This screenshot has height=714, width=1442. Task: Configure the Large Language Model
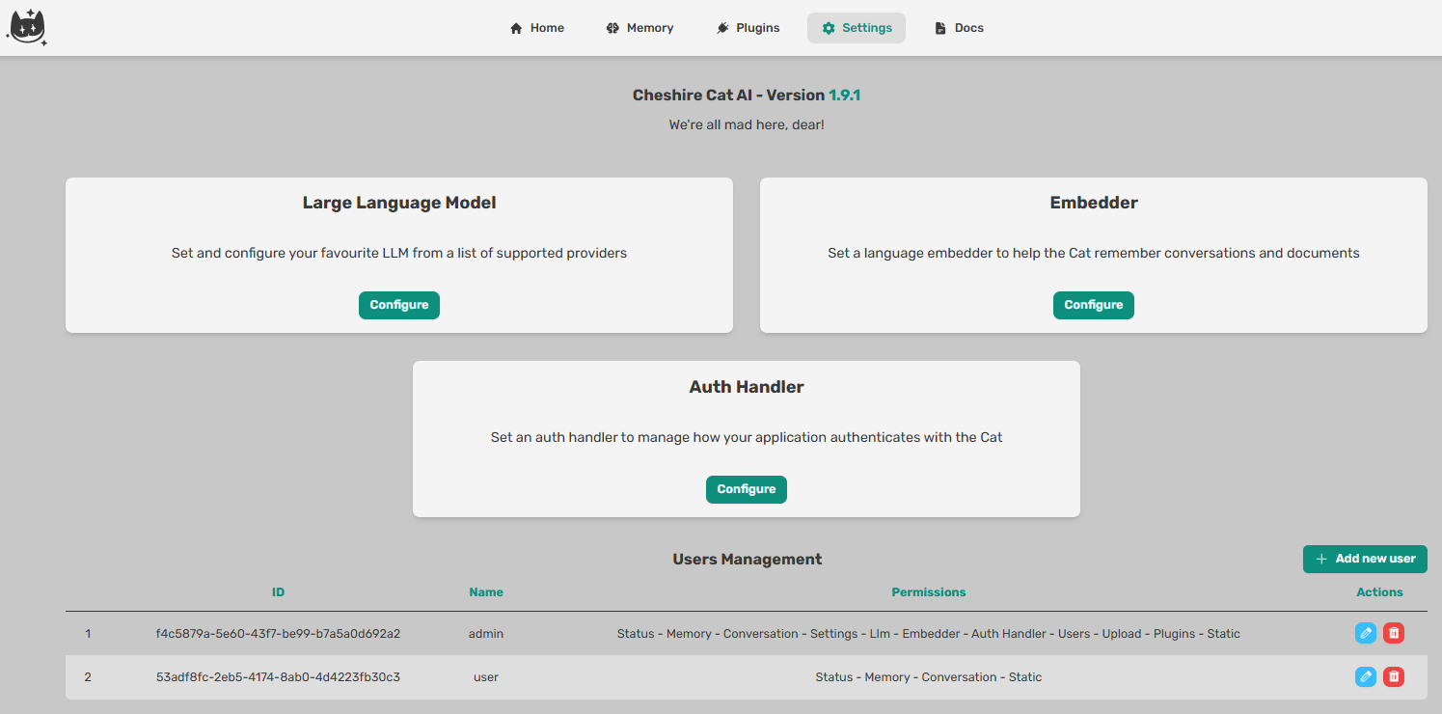click(399, 305)
